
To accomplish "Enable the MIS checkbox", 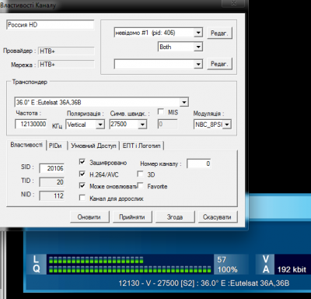I will (161, 111).
